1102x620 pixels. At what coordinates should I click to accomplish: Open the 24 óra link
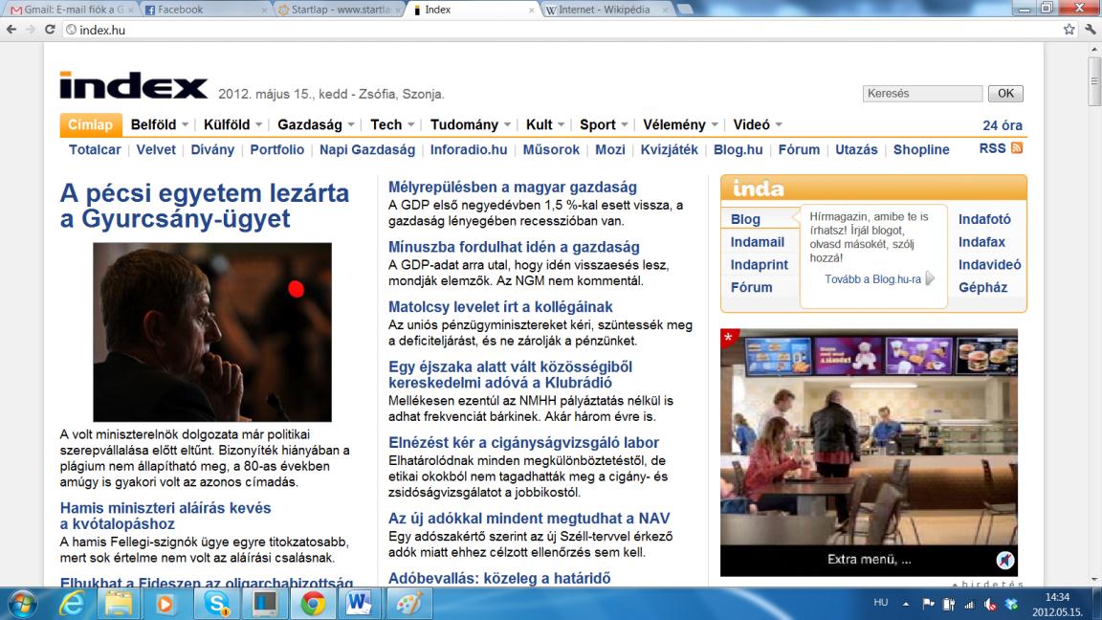click(1003, 125)
